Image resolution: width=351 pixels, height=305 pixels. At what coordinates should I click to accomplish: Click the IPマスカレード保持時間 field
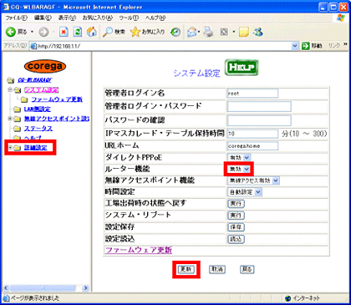click(x=252, y=134)
